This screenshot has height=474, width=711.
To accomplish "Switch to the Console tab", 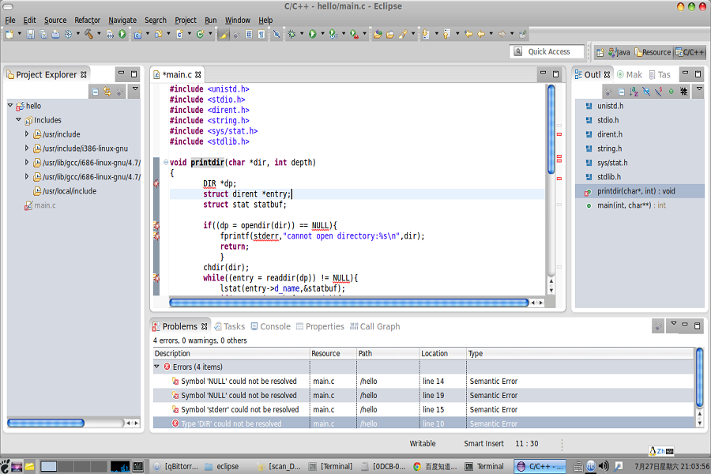I will (x=272, y=325).
